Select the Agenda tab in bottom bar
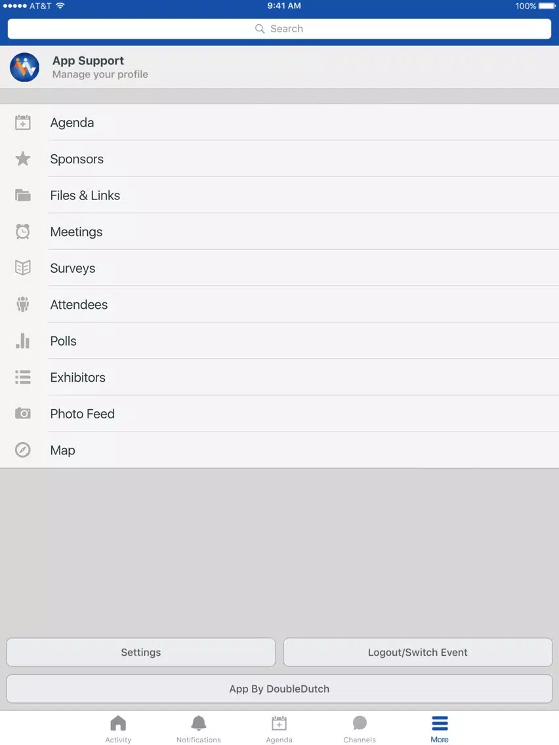 coord(279,729)
